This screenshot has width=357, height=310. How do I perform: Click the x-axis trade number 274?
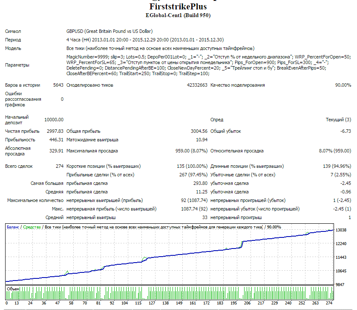pyautogui.click(x=329, y=303)
